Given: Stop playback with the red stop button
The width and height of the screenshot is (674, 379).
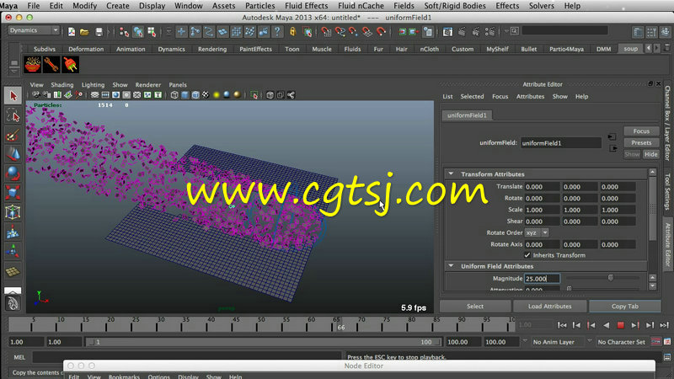Looking at the screenshot, I should (620, 325).
